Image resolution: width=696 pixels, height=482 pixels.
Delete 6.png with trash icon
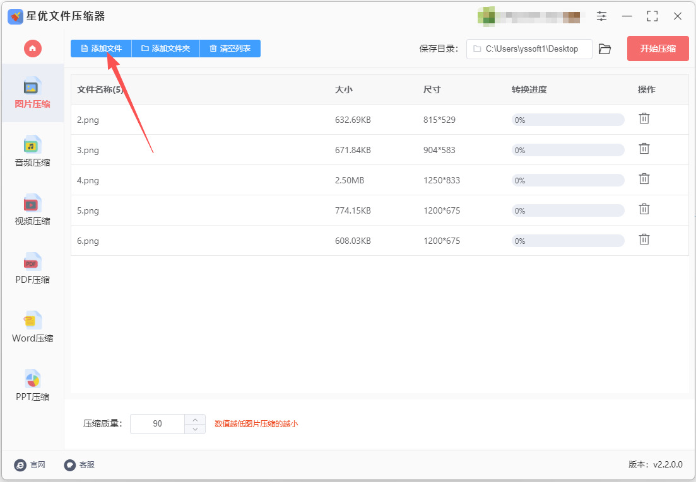644,239
